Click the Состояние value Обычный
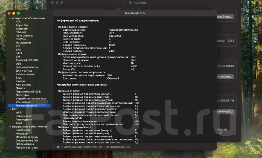 (x=113, y=78)
